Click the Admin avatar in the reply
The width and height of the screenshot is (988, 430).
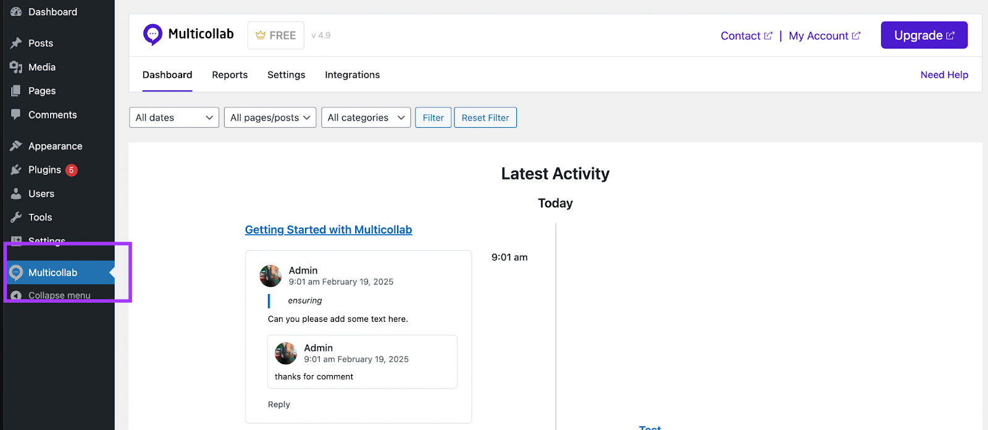286,353
